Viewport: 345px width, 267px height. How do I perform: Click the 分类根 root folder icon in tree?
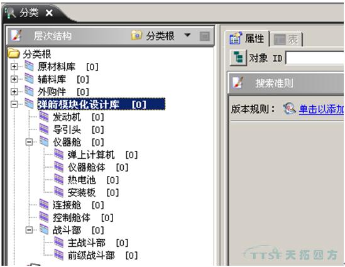14,53
